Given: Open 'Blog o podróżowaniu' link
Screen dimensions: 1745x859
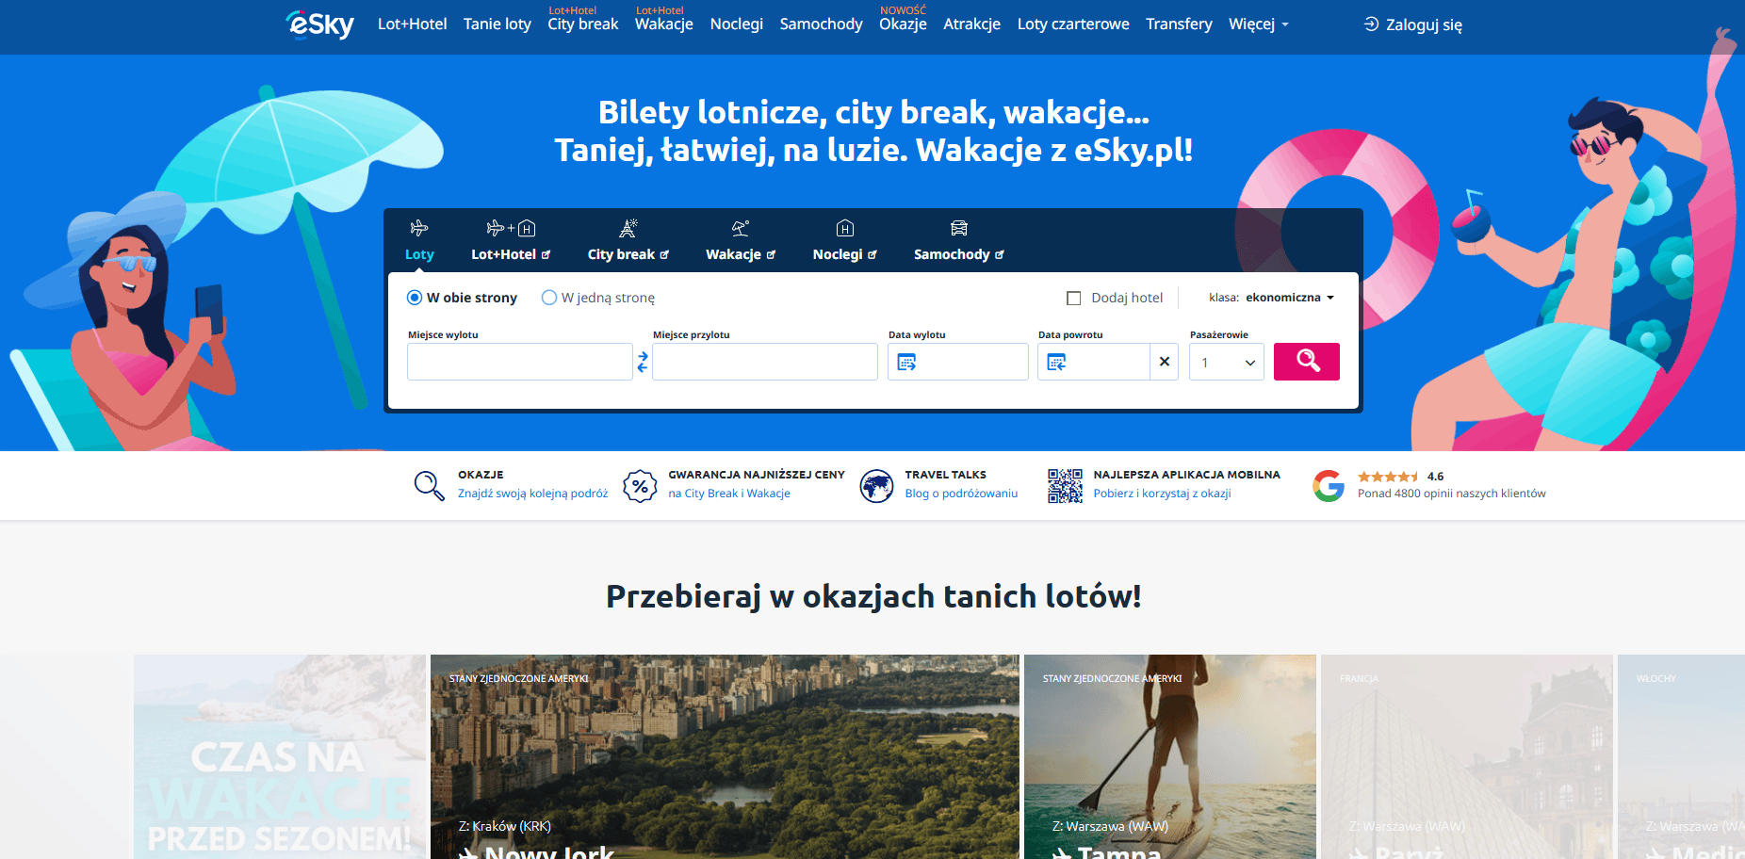Looking at the screenshot, I should (x=961, y=494).
